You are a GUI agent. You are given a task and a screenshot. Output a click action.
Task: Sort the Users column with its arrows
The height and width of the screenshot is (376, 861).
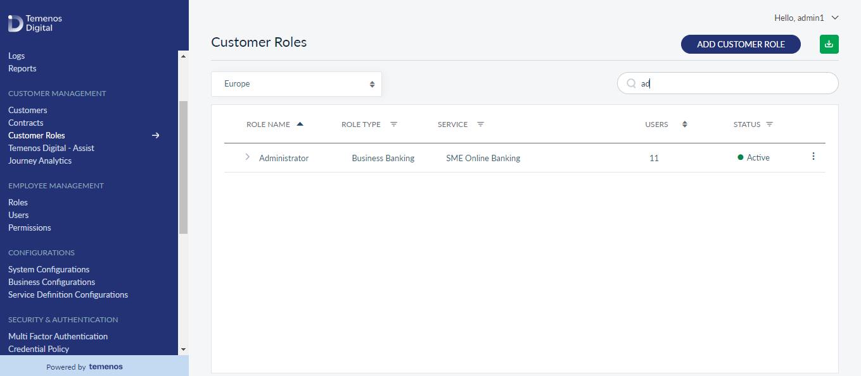pyautogui.click(x=685, y=124)
